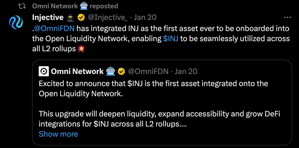299x148 pixels.
Task: Expand quoted tweet with Show more
Action: click(58, 134)
